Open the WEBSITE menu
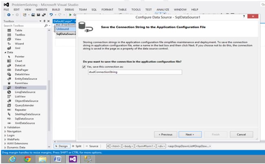Image resolution: width=265 pixels, height=164 pixels. pyautogui.click(x=42, y=10)
